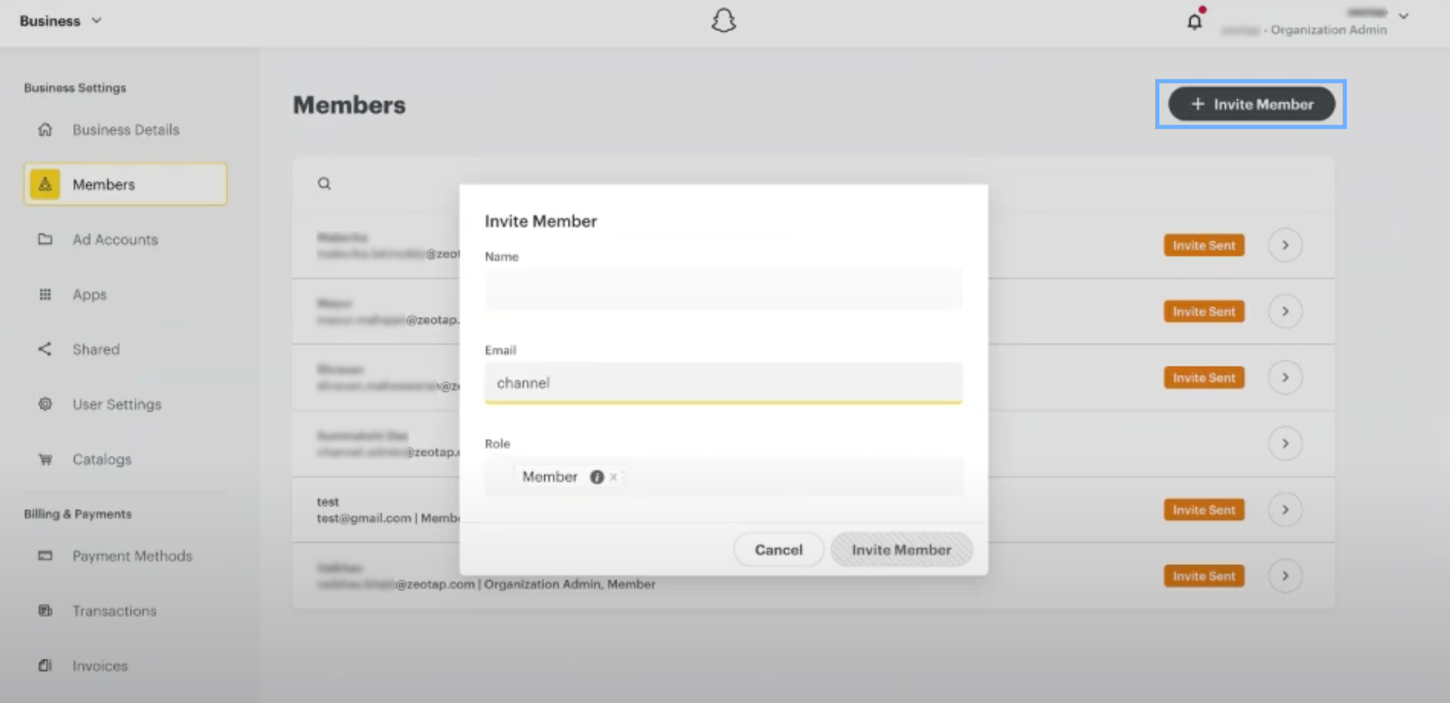
Task: Click the User Settings gear icon
Action: pos(45,404)
